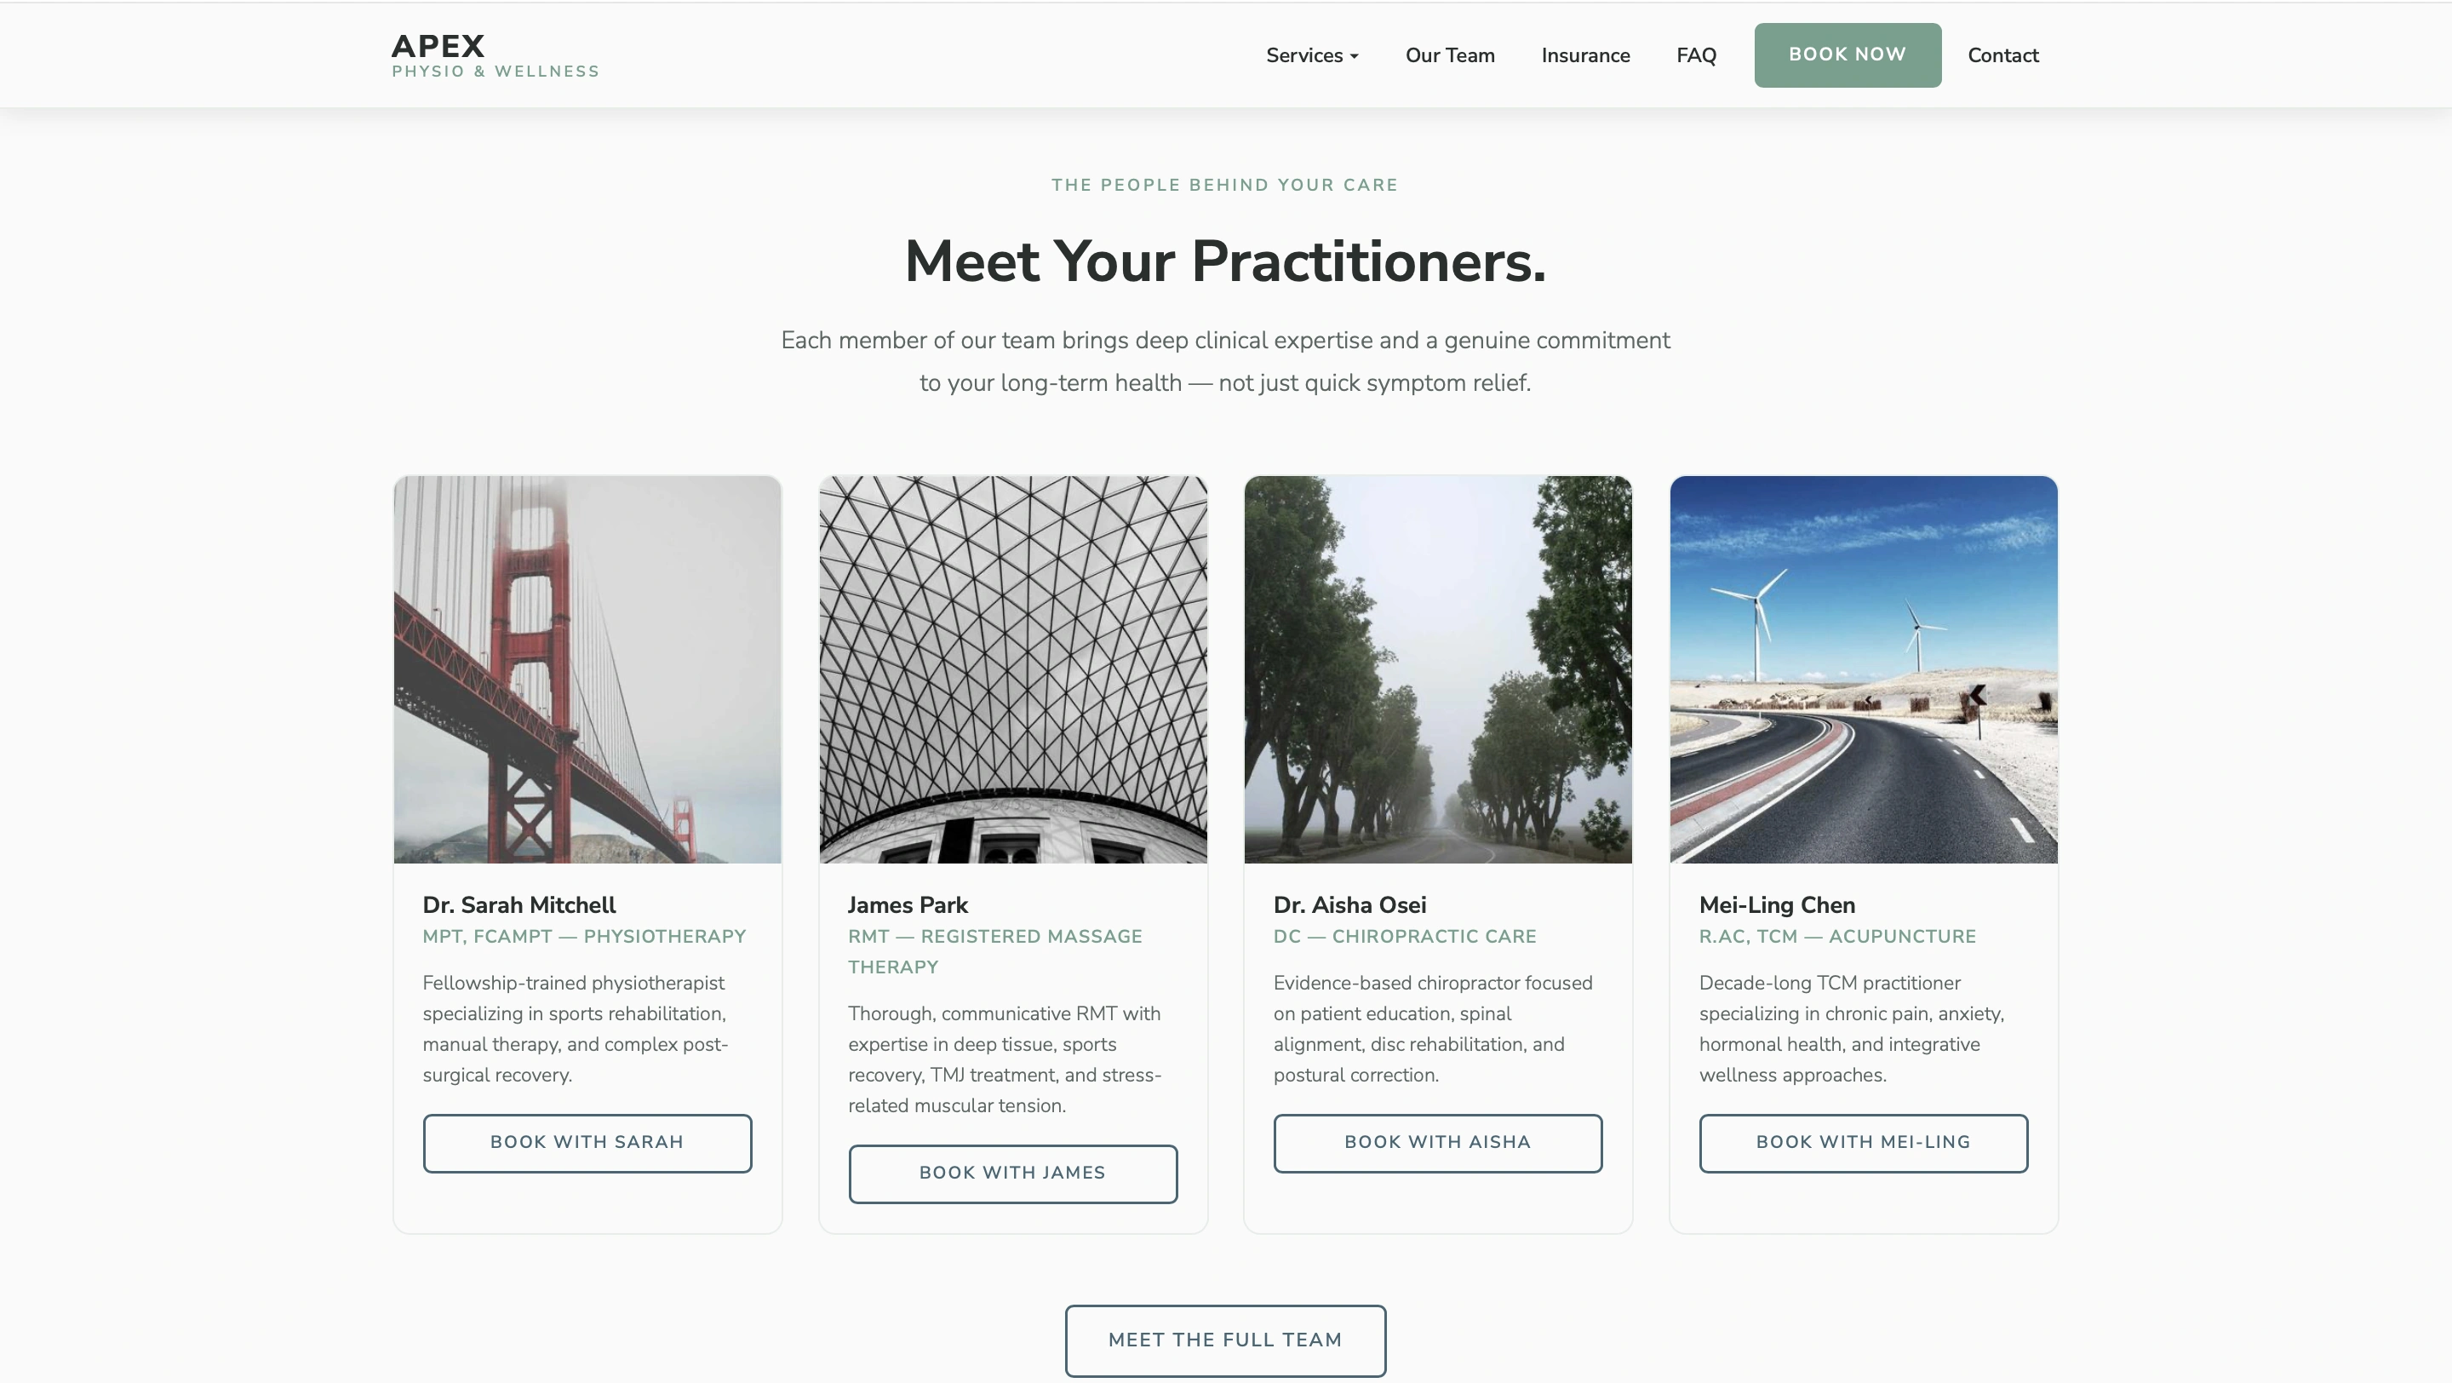2452x1383 pixels.
Task: Select the James Park name heading
Action: [x=907, y=904]
